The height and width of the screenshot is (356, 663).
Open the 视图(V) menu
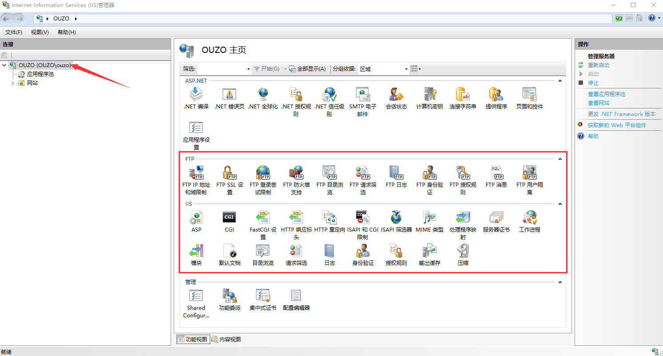click(40, 32)
